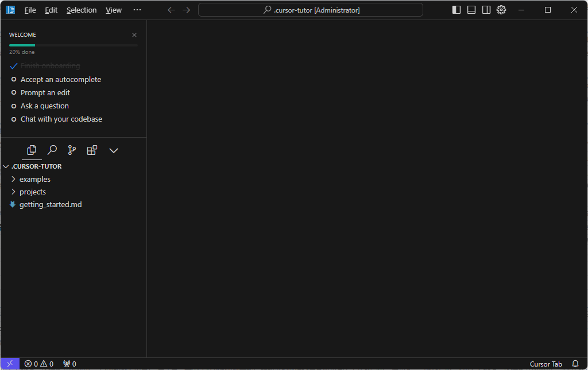Maximize the Cursor window
The height and width of the screenshot is (370, 588).
click(548, 10)
